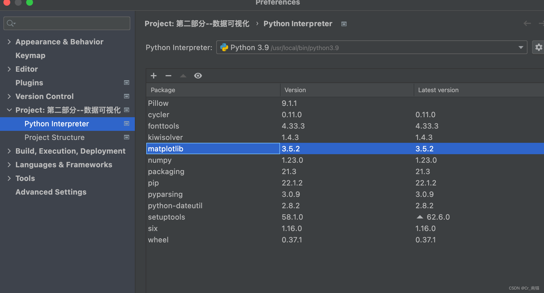Viewport: 544px width, 293px height.
Task: Open Keymap settings
Action: (x=30, y=55)
